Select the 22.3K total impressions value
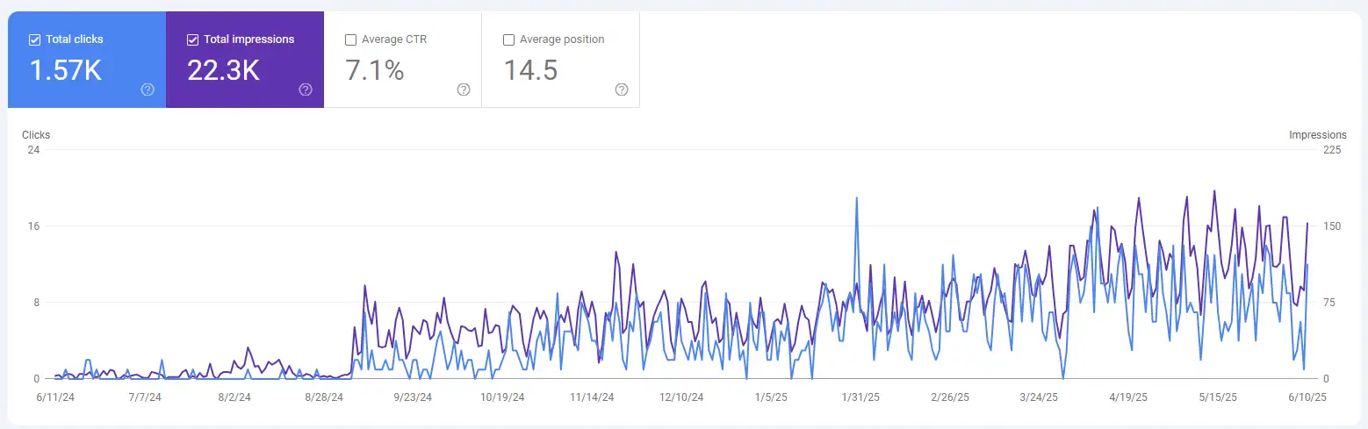This screenshot has width=1368, height=429. pyautogui.click(x=224, y=70)
